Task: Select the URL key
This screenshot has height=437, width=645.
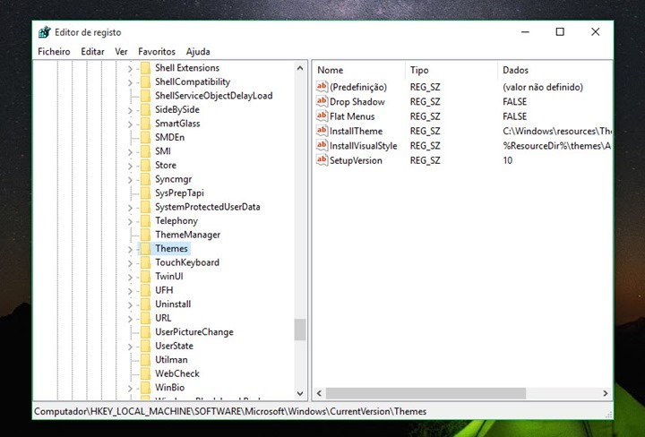Action: (163, 318)
